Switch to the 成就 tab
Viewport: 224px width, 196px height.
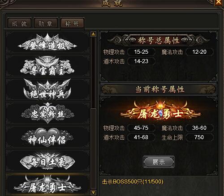[19, 24]
